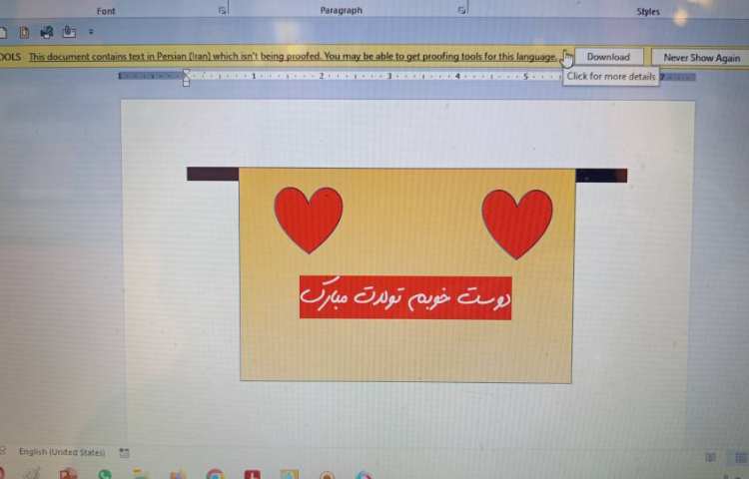The width and height of the screenshot is (749, 479).
Task: Select the dark bar behind the card
Action: coord(212,175)
